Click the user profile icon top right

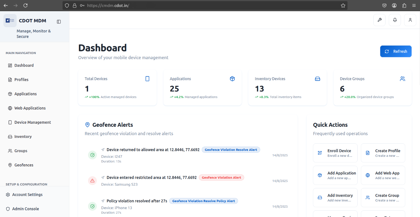[x=410, y=20]
